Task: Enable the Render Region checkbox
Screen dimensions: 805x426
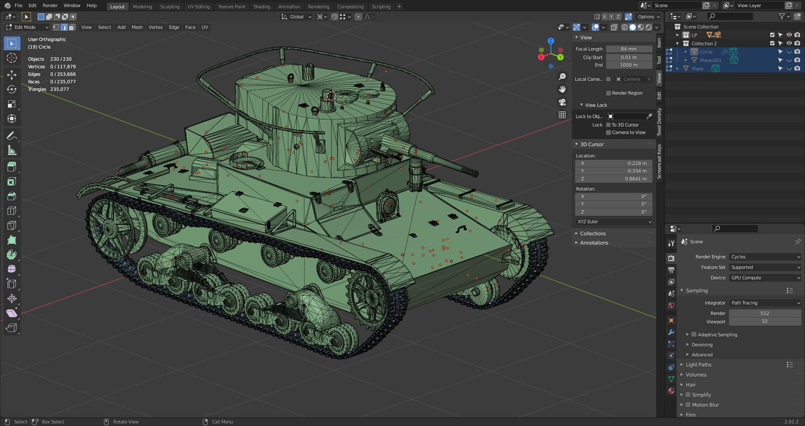Action: point(608,93)
